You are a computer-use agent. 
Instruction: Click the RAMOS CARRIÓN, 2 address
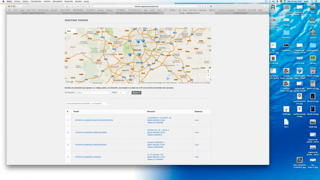pos(156,142)
